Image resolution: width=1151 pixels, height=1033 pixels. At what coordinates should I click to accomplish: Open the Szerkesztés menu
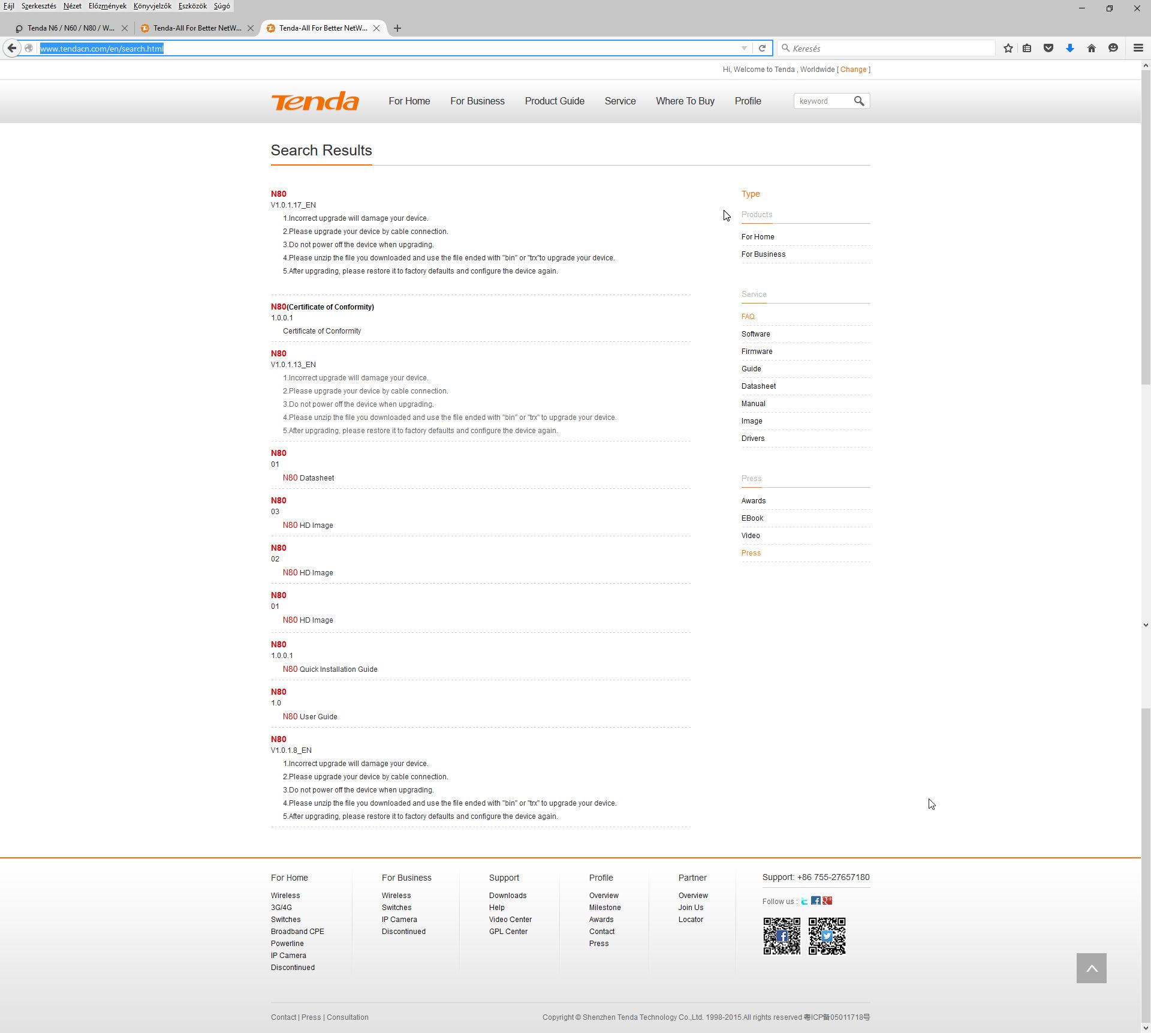tap(39, 6)
